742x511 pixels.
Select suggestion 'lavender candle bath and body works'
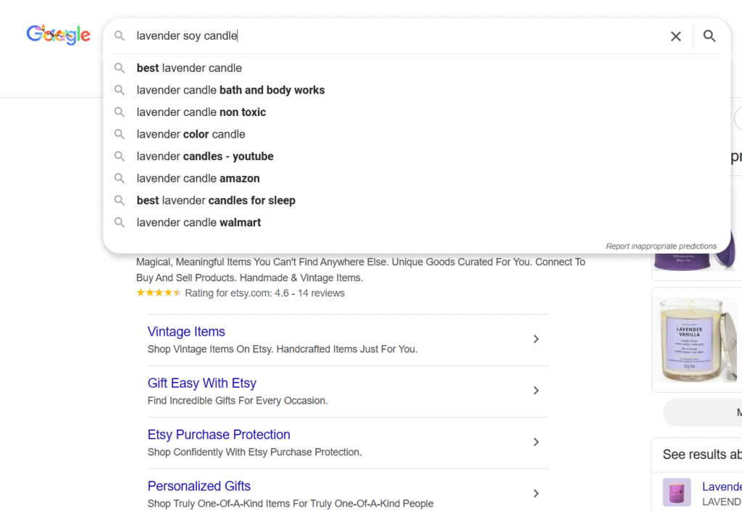(230, 90)
